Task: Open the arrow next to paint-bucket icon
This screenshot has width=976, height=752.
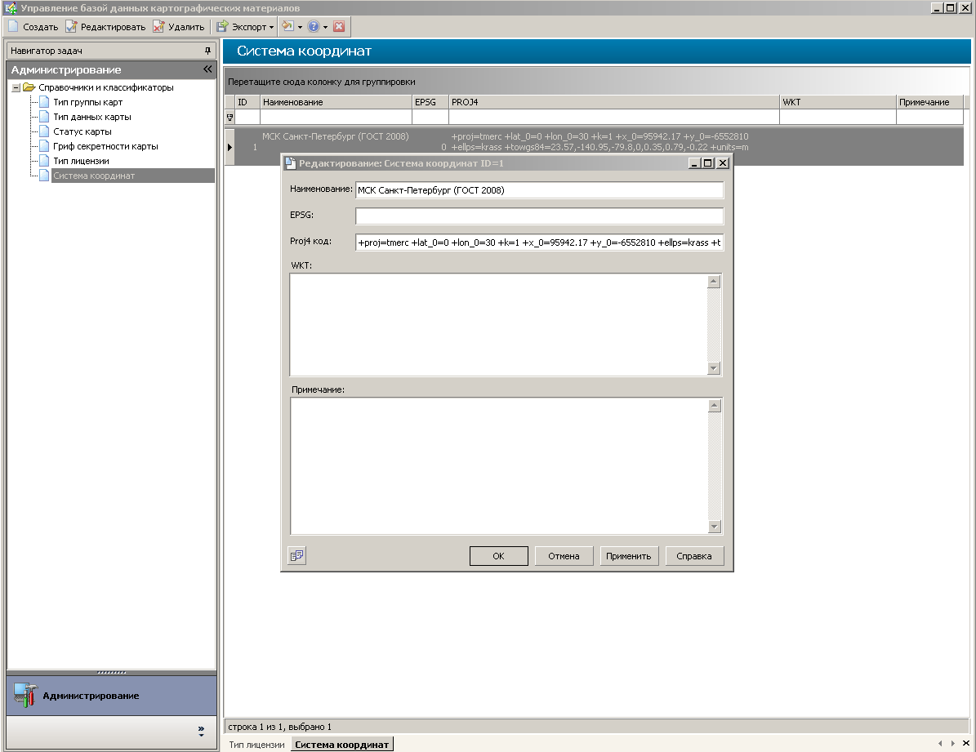Action: click(x=300, y=27)
